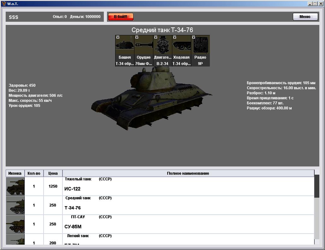Open the dropdown arrow on Двигатель module
325x250 pixels.
tap(156, 37)
